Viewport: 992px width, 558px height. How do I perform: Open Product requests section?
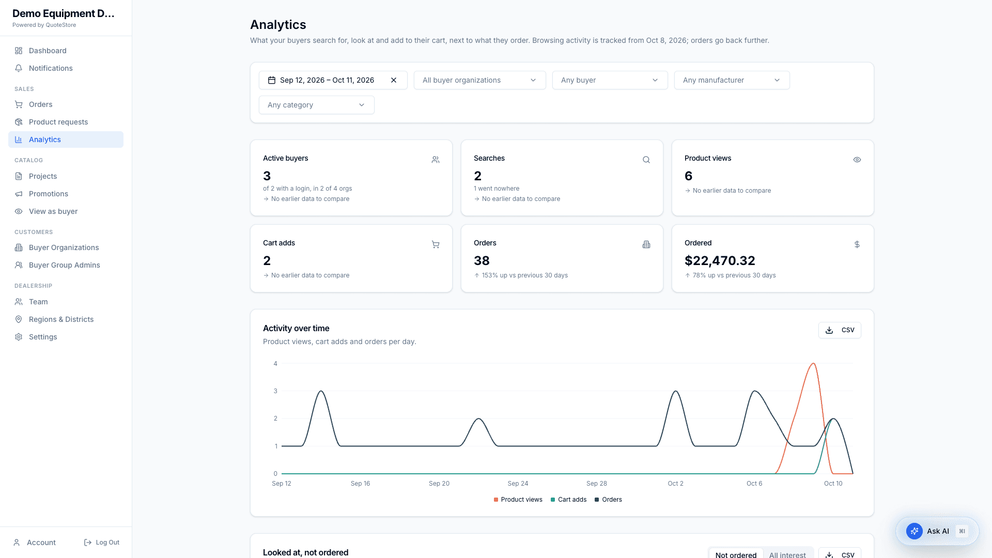point(66,122)
